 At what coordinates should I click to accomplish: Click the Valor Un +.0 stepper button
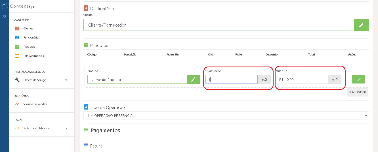coord(335,80)
